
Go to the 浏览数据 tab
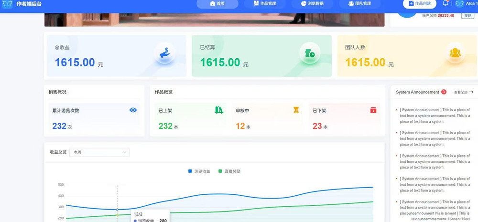point(312,4)
